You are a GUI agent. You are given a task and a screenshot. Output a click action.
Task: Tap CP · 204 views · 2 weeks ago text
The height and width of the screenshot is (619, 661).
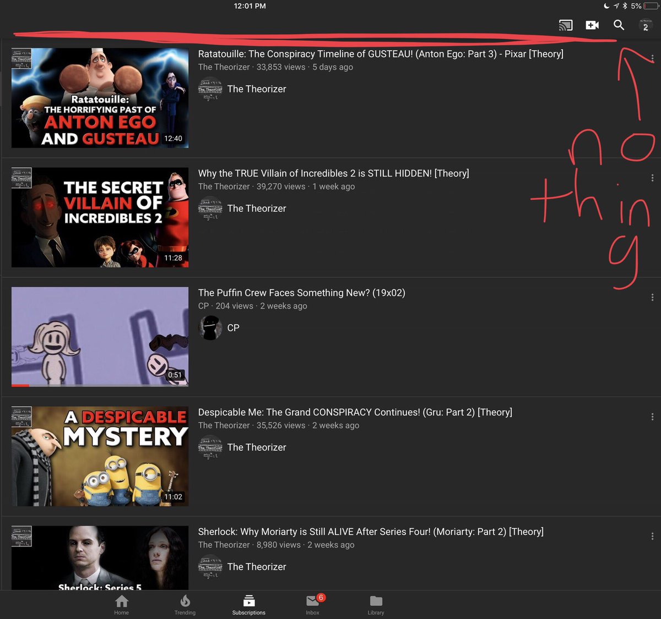click(253, 306)
